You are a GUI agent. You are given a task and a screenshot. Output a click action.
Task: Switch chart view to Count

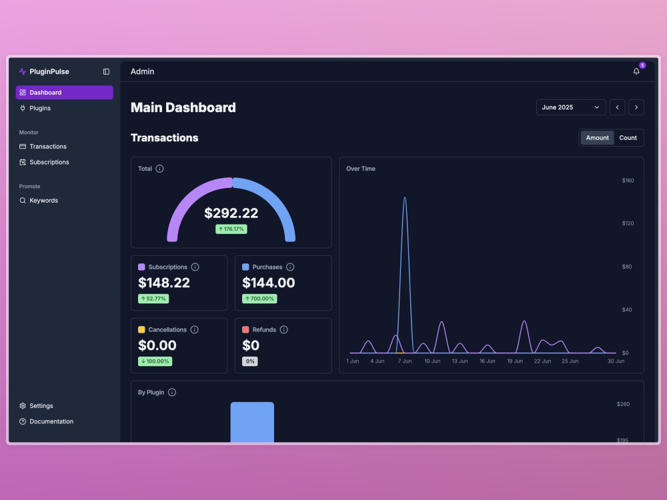pyautogui.click(x=628, y=138)
